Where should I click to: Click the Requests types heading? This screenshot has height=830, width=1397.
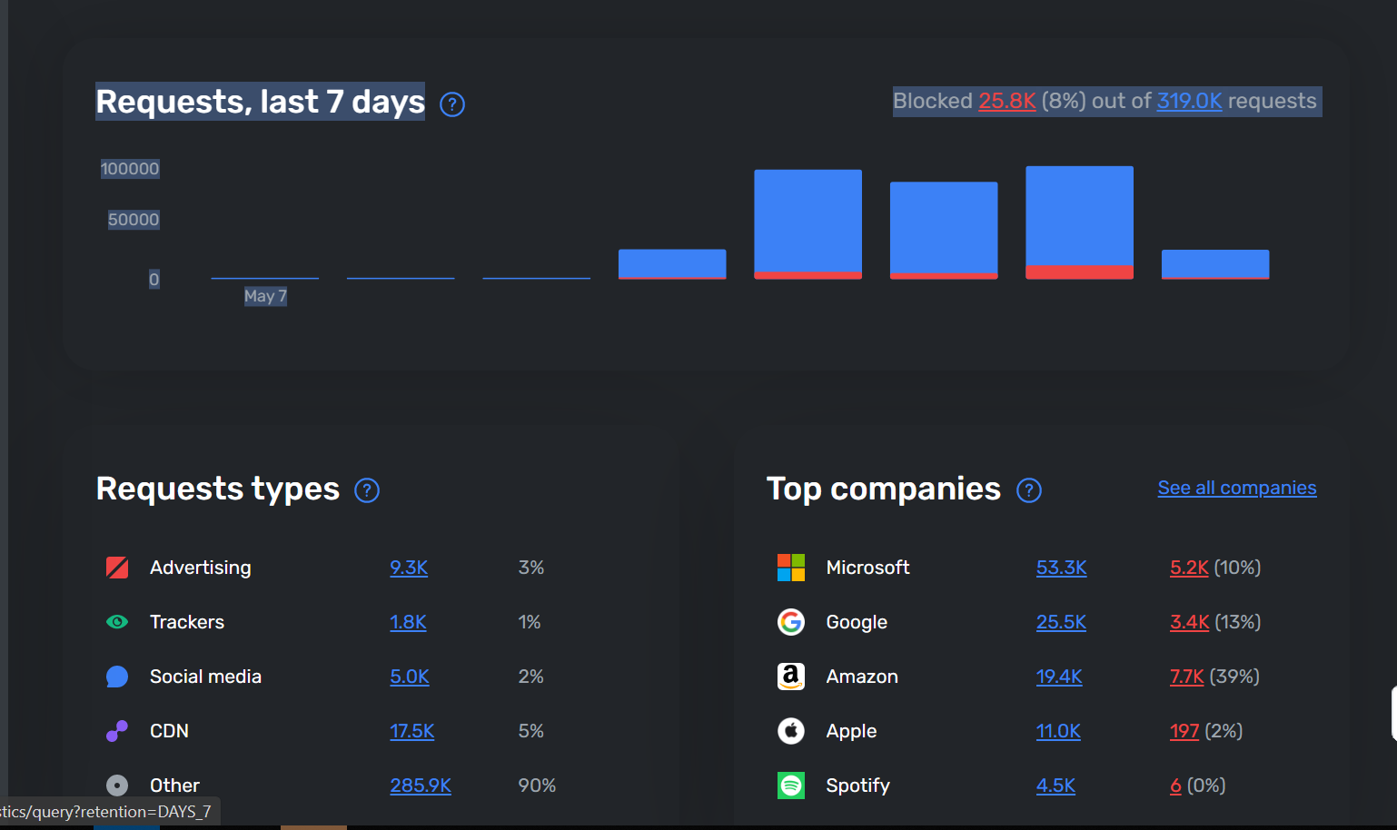(218, 489)
